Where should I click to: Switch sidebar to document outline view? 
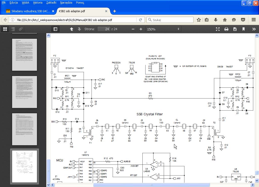click(x=13, y=29)
